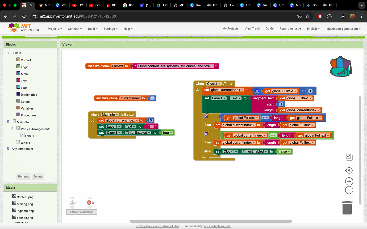
Task: Click the password key icon in address bar
Action: tap(299, 16)
